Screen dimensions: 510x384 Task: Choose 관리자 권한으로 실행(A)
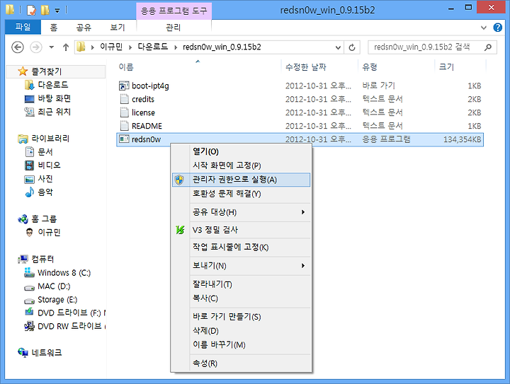tap(242, 180)
